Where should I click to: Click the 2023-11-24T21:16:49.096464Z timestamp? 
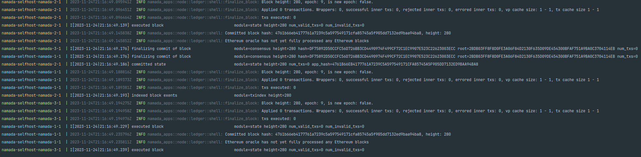101,18
